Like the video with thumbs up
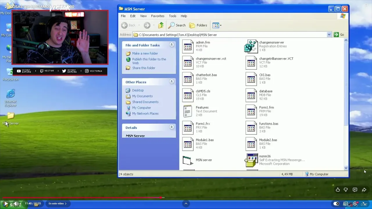The width and height of the screenshot is (372, 209). (x=338, y=190)
